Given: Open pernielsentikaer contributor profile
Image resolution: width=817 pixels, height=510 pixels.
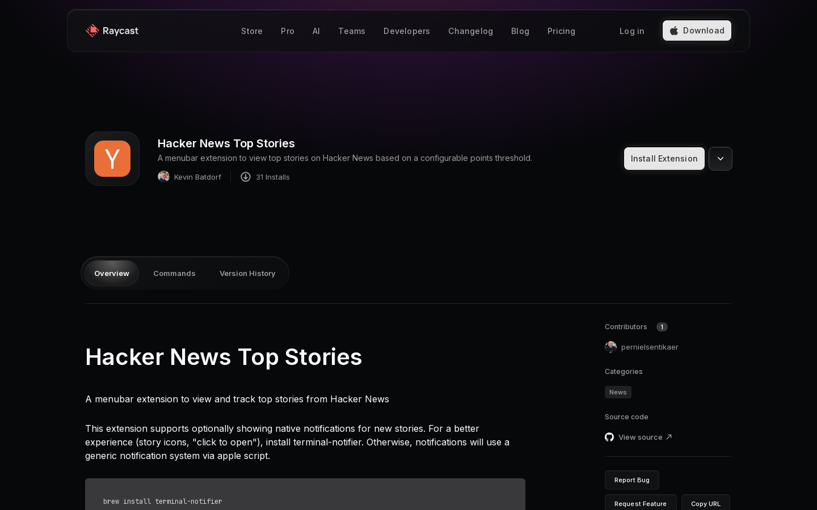Looking at the screenshot, I should 642,347.
